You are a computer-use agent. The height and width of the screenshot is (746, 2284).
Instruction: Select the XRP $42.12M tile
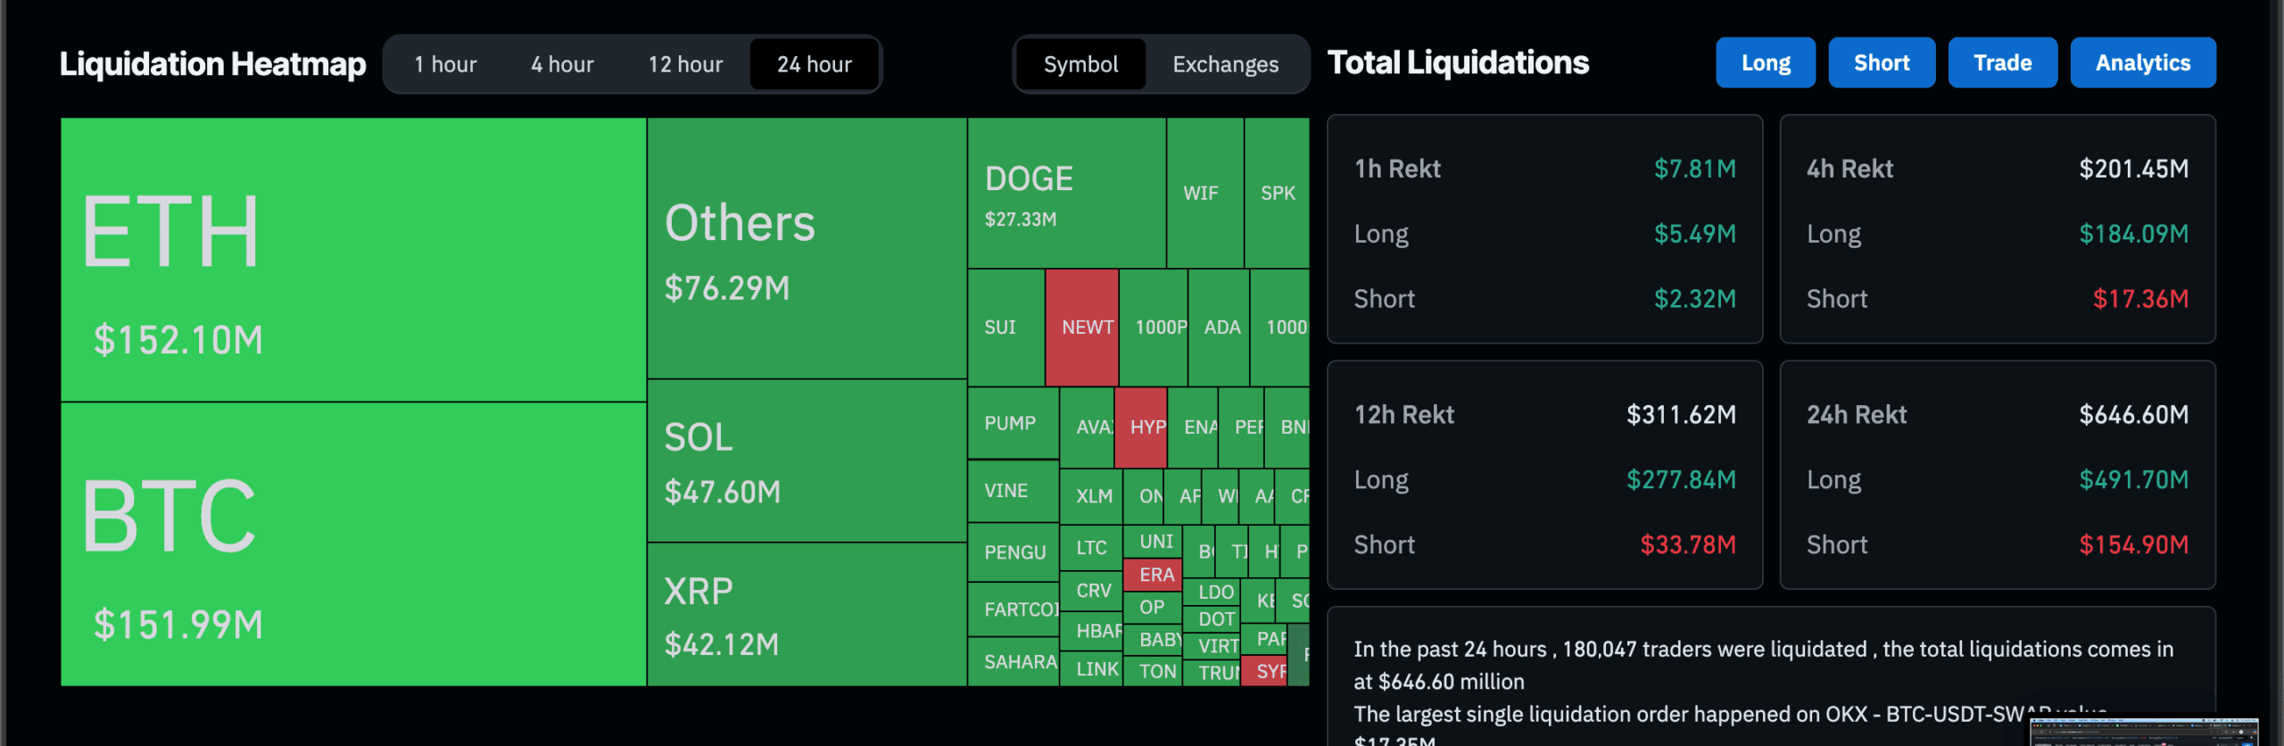(807, 615)
